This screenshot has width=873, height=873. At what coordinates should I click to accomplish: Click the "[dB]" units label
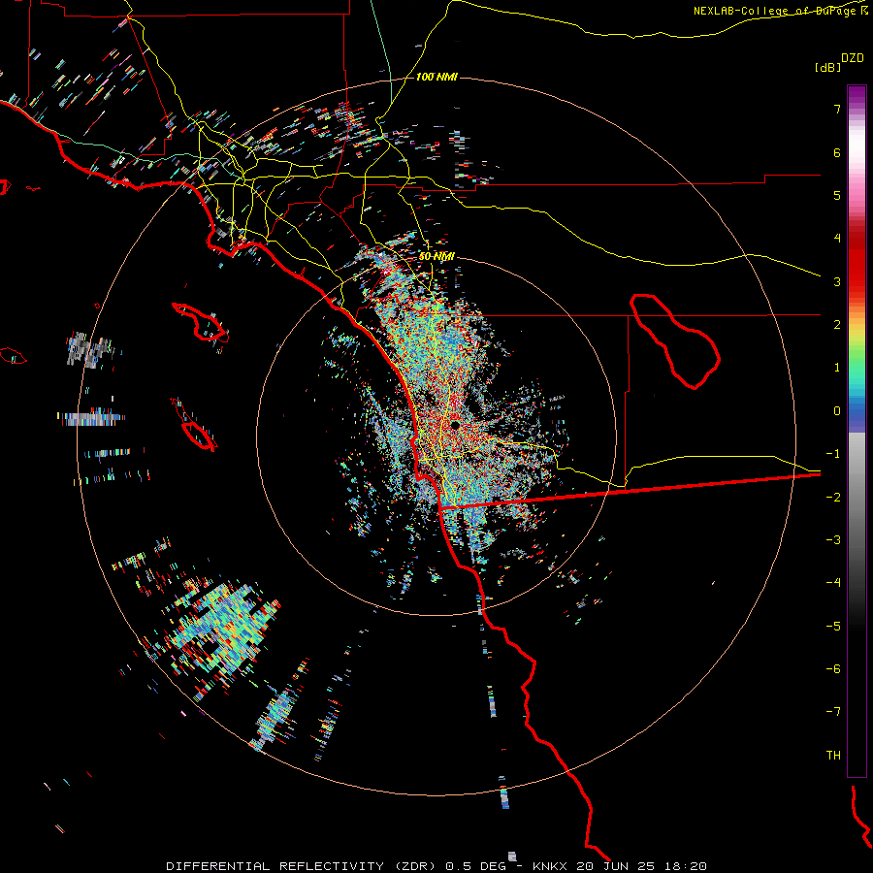828,67
